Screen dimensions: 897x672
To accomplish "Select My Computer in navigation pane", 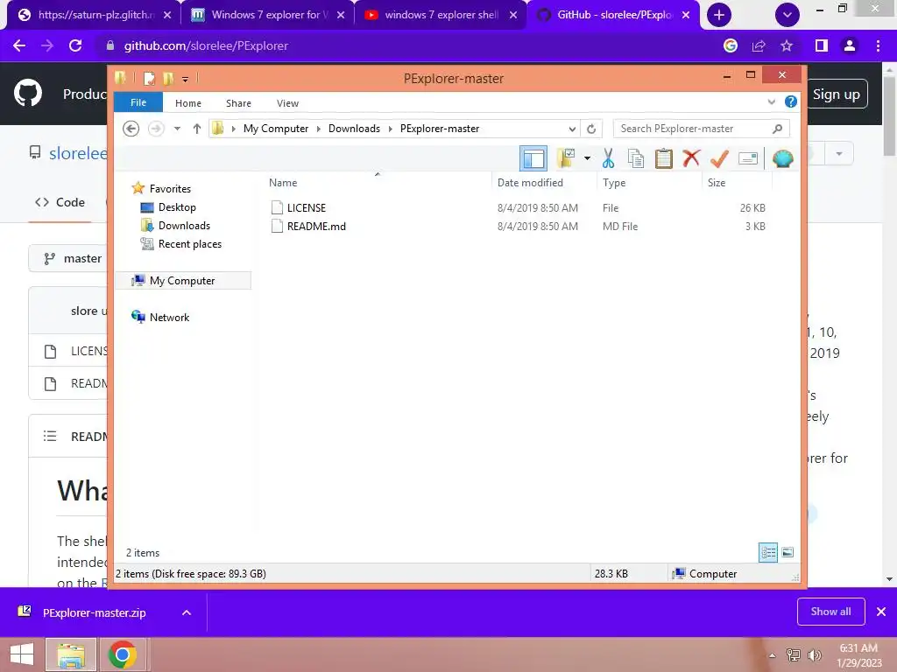I will tap(182, 281).
